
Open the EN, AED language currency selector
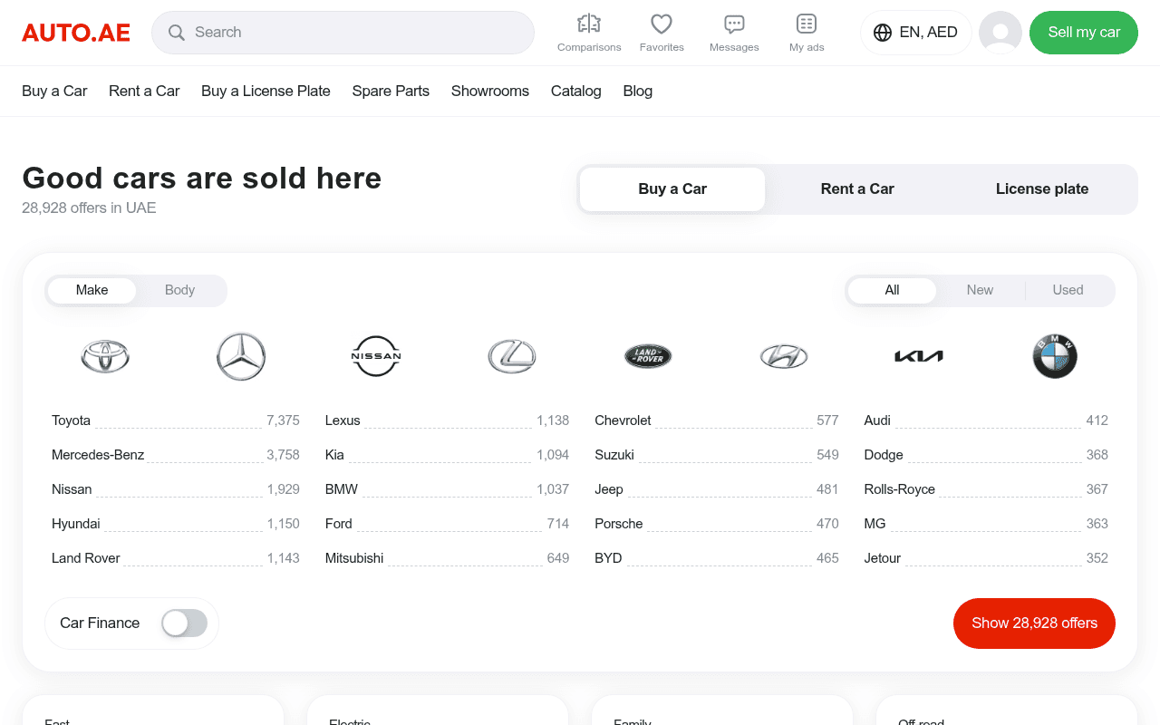click(x=916, y=32)
